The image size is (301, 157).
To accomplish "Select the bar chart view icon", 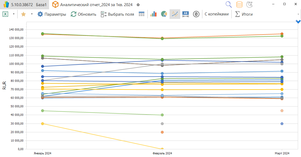I will tap(153, 14).
